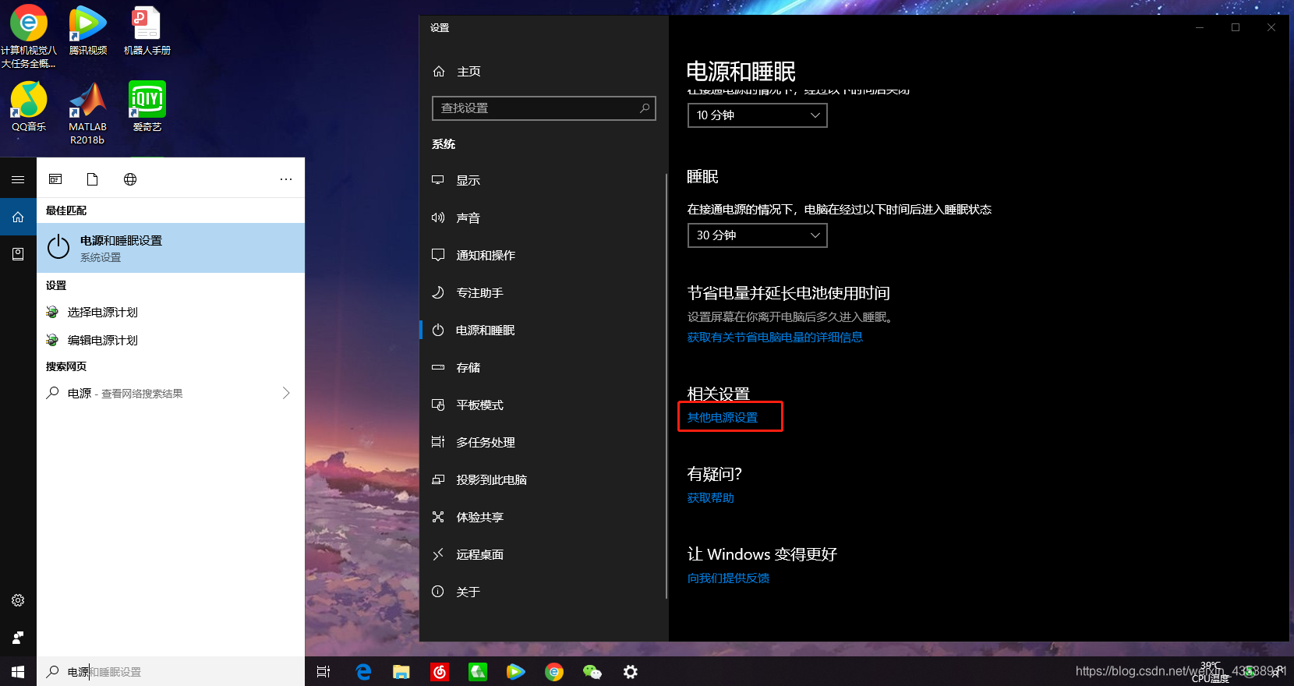Select the Apps filter icon in search
This screenshot has height=686, width=1294.
[55, 179]
